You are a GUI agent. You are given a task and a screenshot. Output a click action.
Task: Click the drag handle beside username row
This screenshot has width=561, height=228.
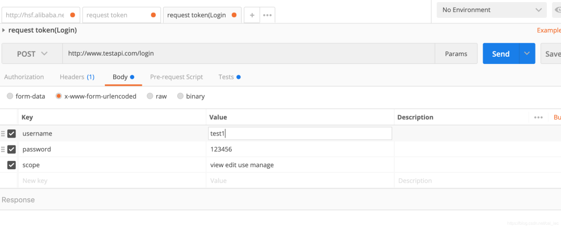(3, 133)
